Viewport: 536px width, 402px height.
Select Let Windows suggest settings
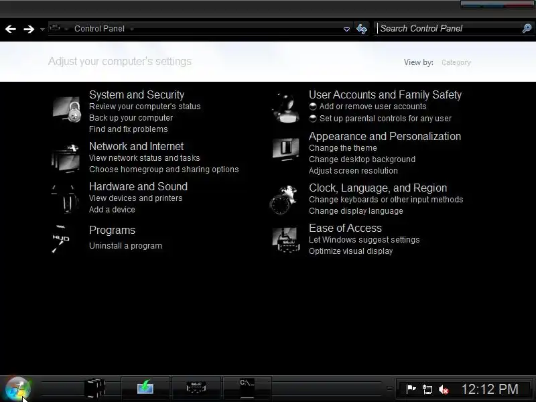(x=364, y=240)
